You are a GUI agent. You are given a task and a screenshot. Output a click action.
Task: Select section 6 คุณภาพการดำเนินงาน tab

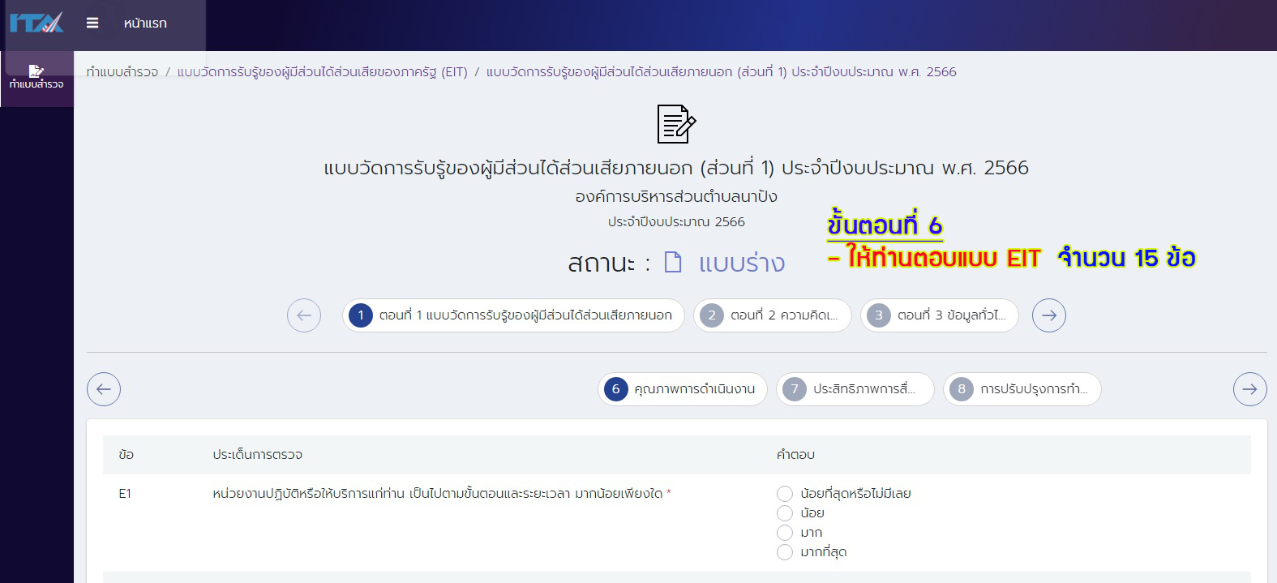(682, 389)
